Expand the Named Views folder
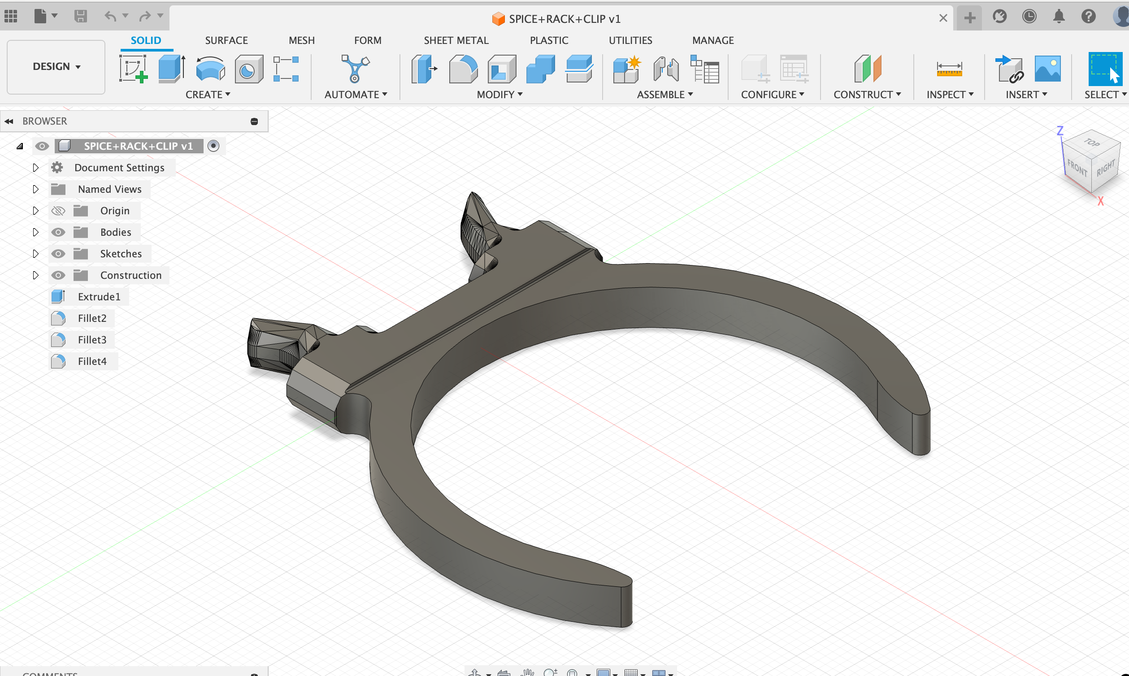 point(35,189)
